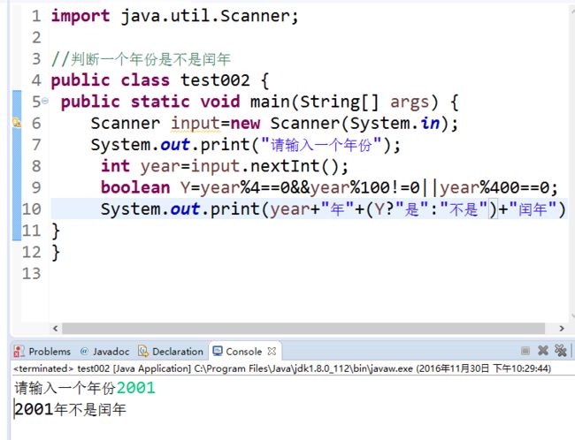Click the underlined input variable on line 6
This screenshot has height=440, width=575.
point(195,124)
